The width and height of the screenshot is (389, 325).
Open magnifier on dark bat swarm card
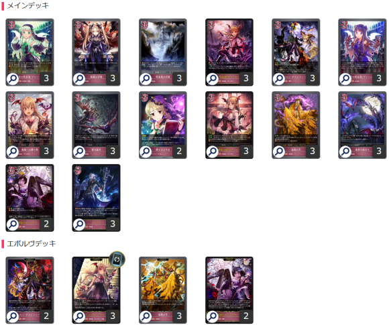click(79, 151)
